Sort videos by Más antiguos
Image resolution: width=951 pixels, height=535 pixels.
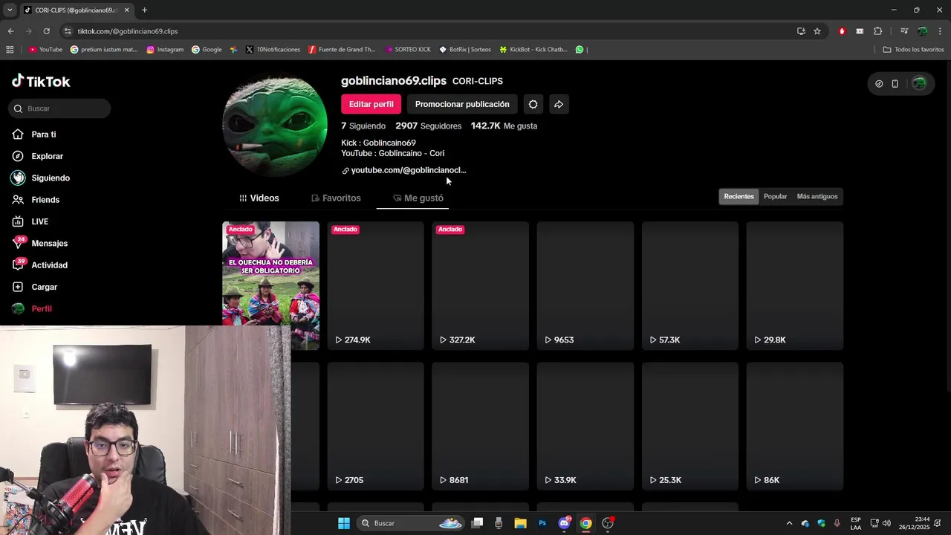pyautogui.click(x=817, y=196)
